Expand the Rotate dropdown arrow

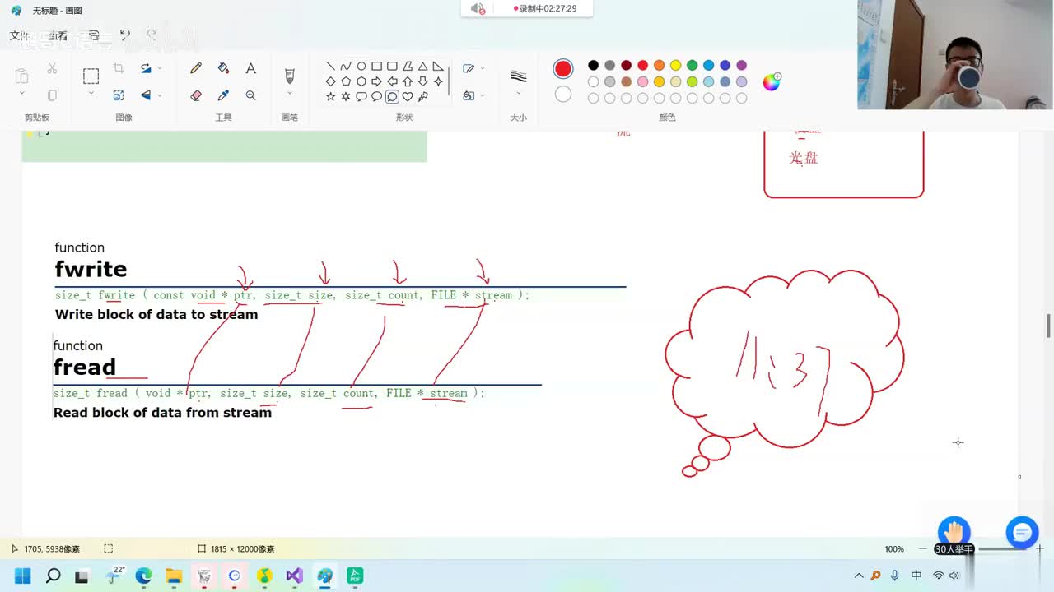[160, 68]
